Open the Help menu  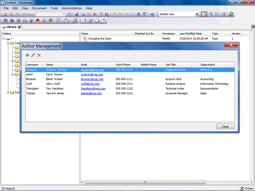click(x=89, y=8)
